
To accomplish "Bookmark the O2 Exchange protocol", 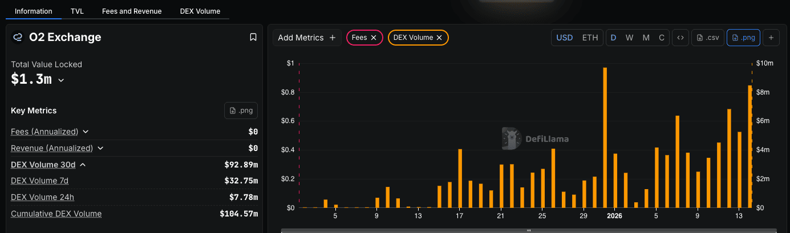I will click(253, 38).
